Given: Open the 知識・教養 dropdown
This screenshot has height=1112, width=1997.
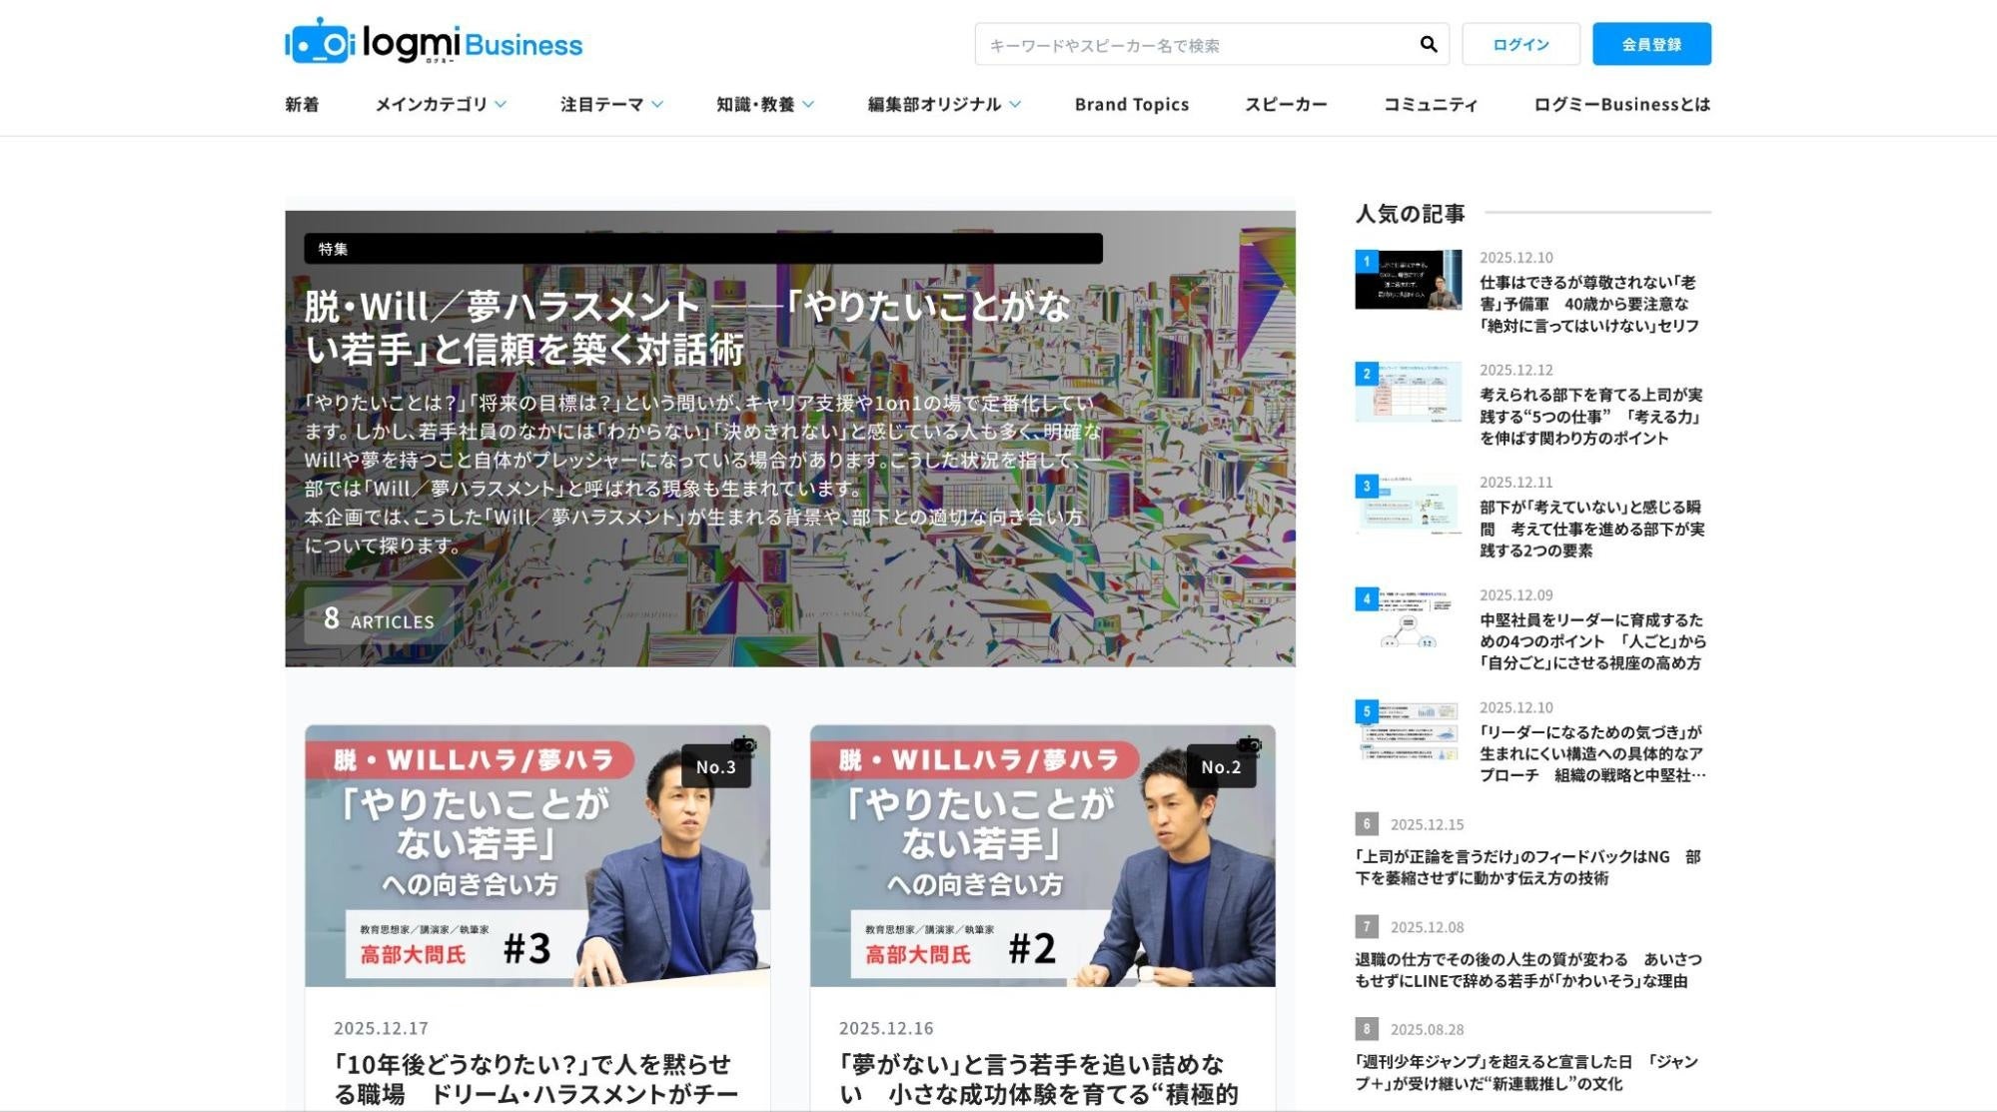Looking at the screenshot, I should [x=765, y=104].
